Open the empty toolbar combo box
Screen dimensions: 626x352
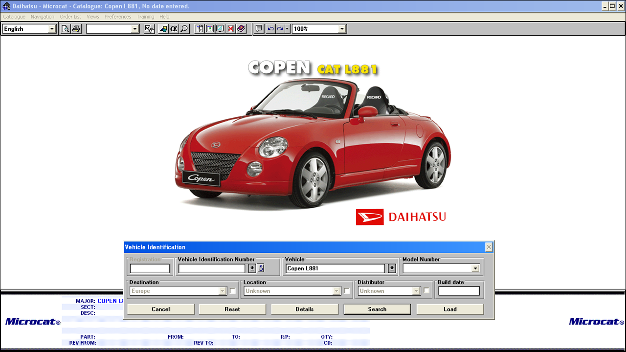pyautogui.click(x=135, y=29)
